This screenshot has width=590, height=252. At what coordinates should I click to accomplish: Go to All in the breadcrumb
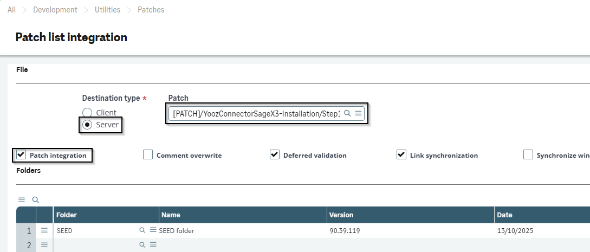[x=12, y=10]
